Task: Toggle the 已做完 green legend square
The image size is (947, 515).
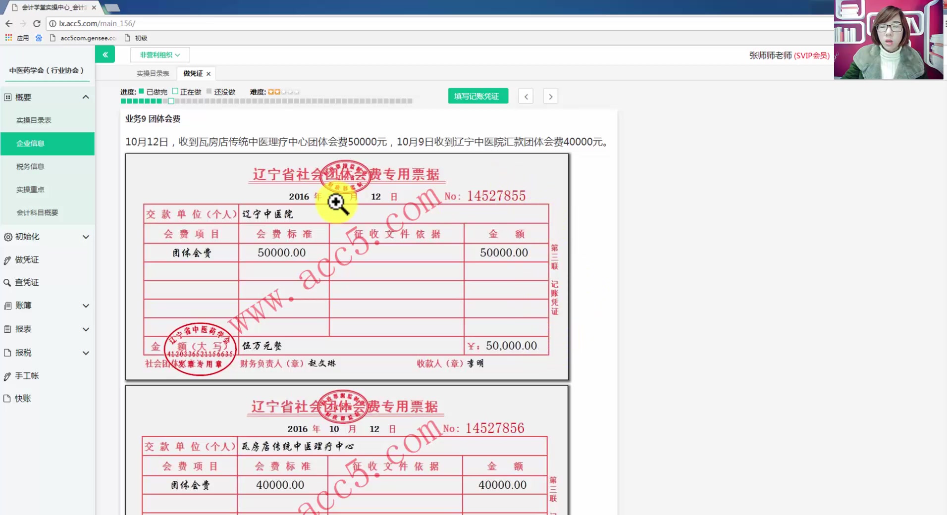Action: click(142, 91)
